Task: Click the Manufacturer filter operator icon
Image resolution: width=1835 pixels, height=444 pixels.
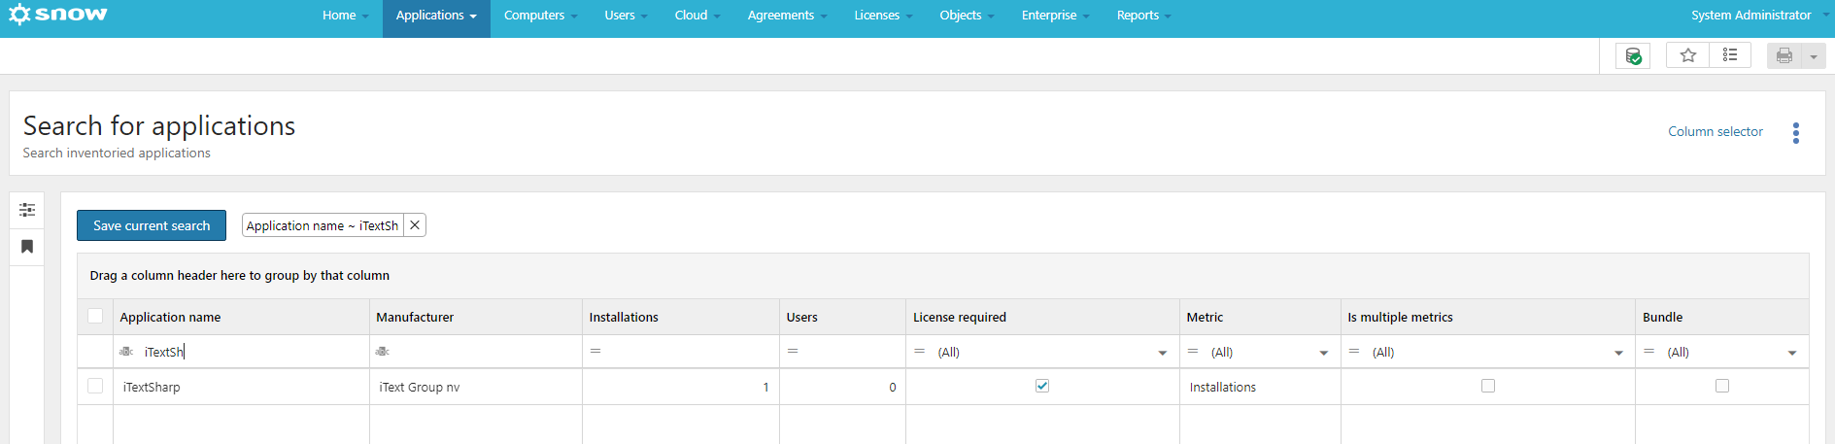Action: [383, 352]
